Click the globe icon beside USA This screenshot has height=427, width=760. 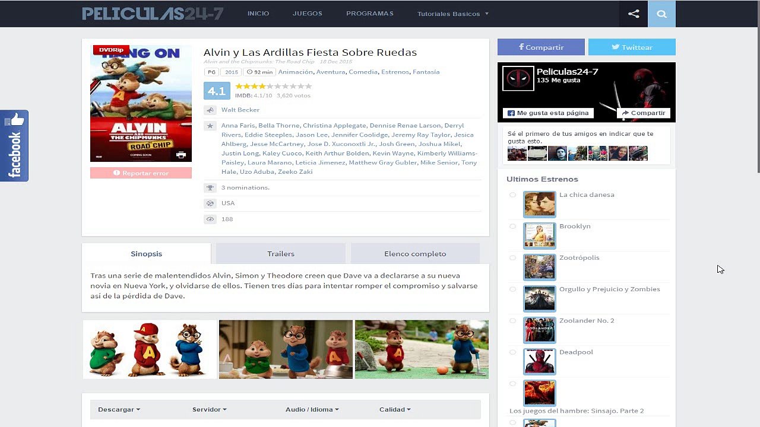coord(210,203)
